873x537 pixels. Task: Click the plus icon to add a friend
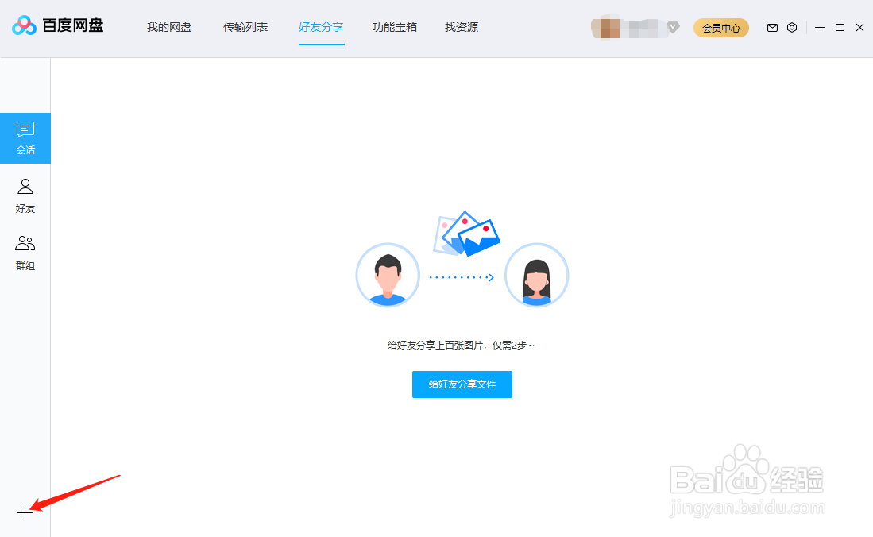25,513
